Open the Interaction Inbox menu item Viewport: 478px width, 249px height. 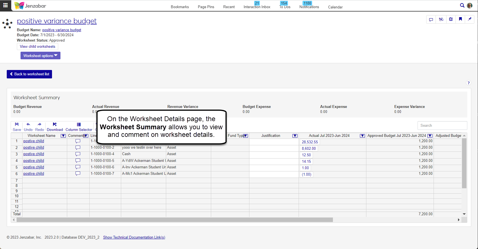(257, 7)
